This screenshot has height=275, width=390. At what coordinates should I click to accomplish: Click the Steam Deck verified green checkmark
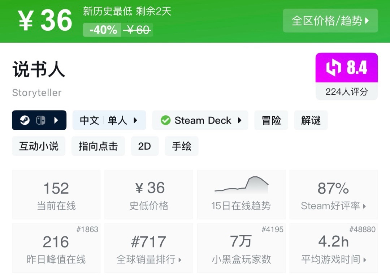tap(166, 120)
